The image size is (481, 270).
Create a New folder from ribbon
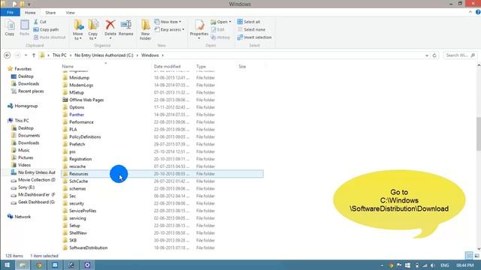(145, 29)
